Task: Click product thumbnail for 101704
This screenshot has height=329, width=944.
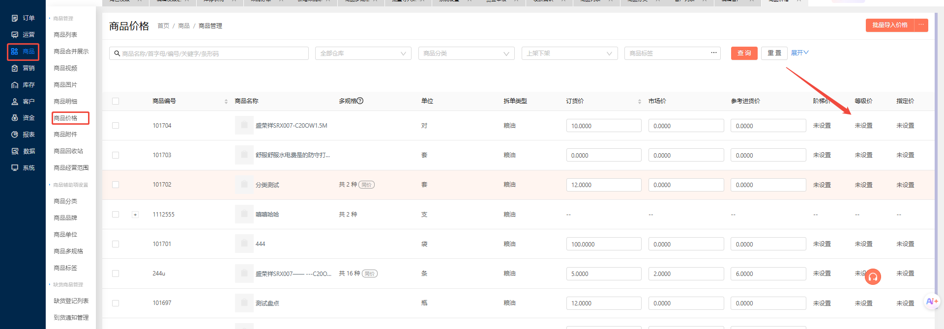Action: pyautogui.click(x=244, y=125)
